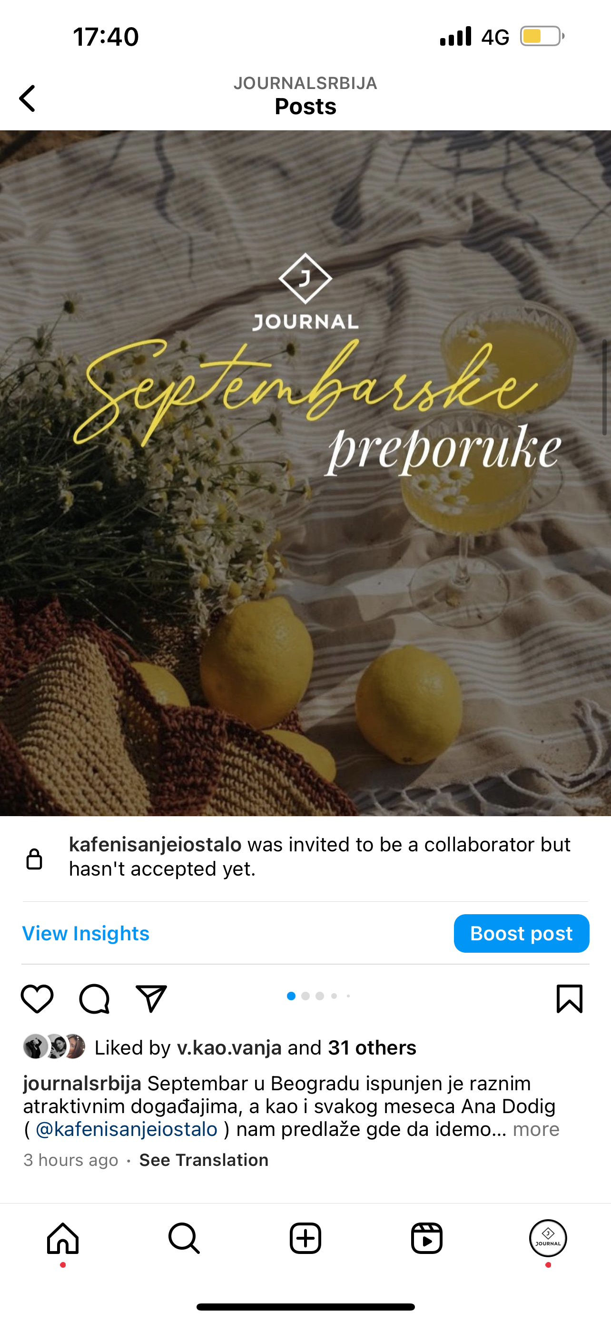Image resolution: width=611 pixels, height=1322 pixels.
Task: Go to Home tab
Action: (63, 1238)
